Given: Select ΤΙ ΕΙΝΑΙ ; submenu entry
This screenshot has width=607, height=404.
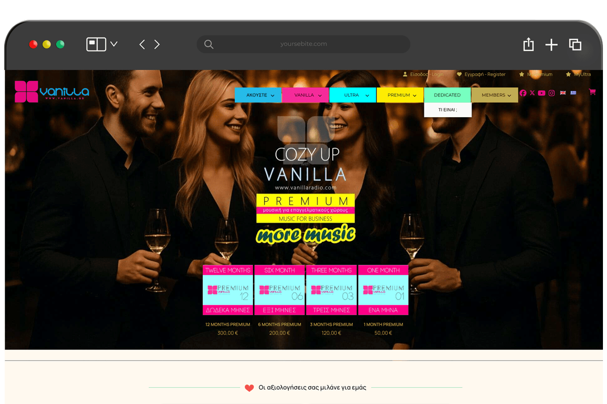Looking at the screenshot, I should (448, 110).
